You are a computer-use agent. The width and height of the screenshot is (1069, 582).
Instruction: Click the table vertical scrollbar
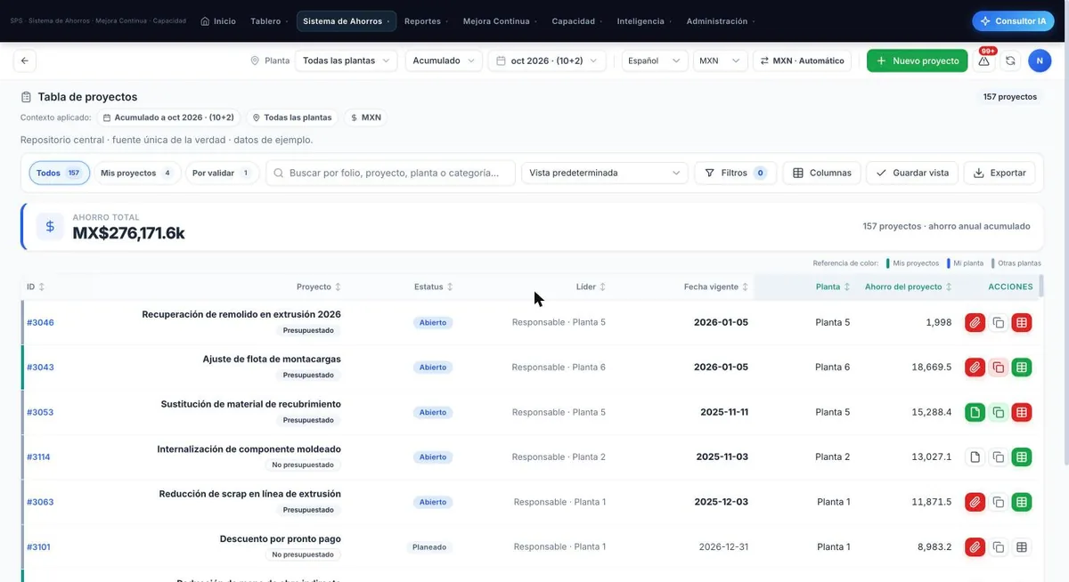coord(1040,287)
